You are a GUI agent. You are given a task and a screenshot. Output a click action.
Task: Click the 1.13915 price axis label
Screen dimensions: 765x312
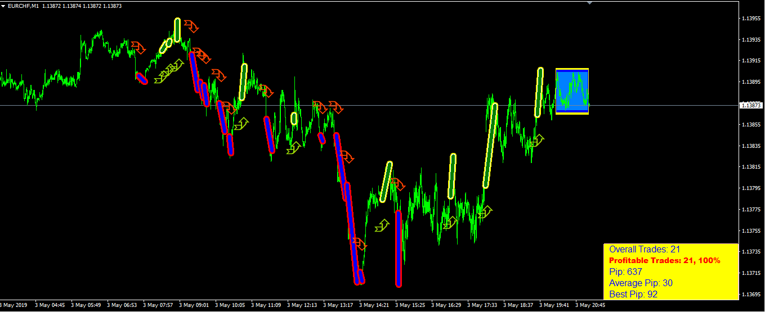pos(751,61)
